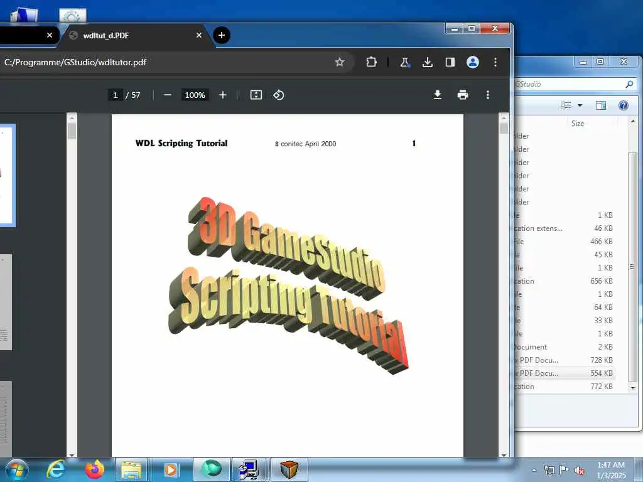
Task: Open Windows Explorer folder taskbar icon
Action: [x=131, y=469]
